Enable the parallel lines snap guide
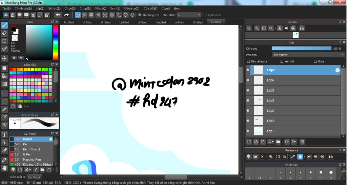347x186 pixels. click(84, 15)
